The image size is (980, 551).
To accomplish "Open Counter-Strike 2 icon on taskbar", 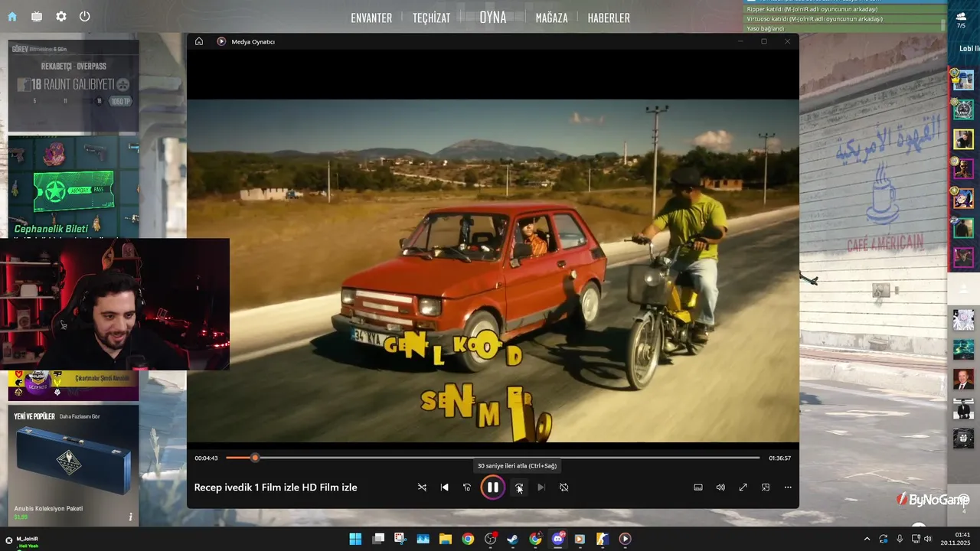I will [x=603, y=539].
